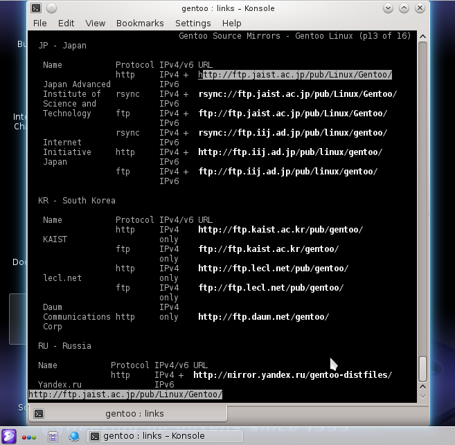The image size is (455, 445).
Task: Follow the http://ftp.iij.ad.jp mirror link
Action: [x=290, y=152]
